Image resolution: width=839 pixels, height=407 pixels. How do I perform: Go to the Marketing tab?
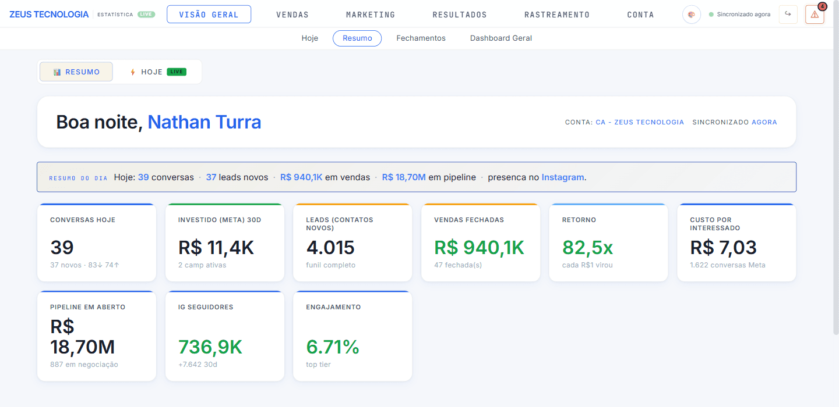(371, 15)
